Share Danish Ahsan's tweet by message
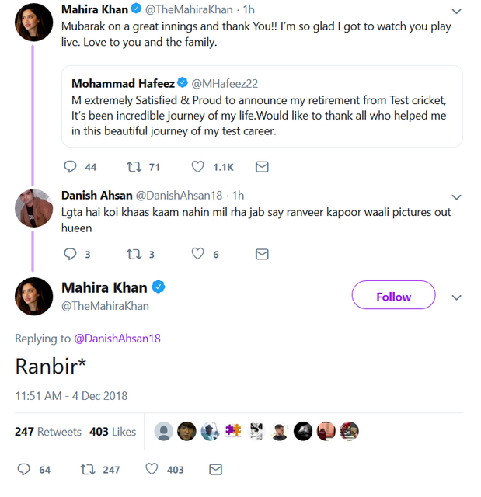Viewport: 481px width, 497px height. pos(262,254)
